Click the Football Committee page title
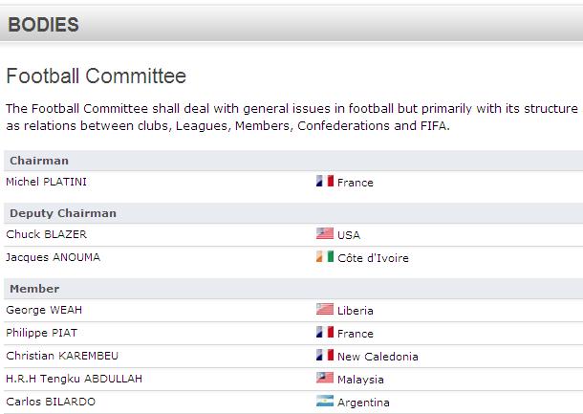 (96, 76)
